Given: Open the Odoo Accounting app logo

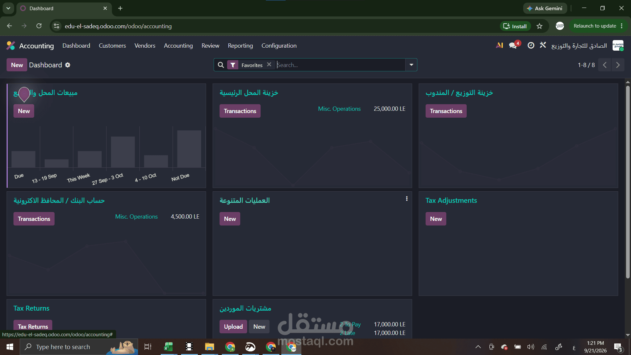Looking at the screenshot, I should 11,46.
